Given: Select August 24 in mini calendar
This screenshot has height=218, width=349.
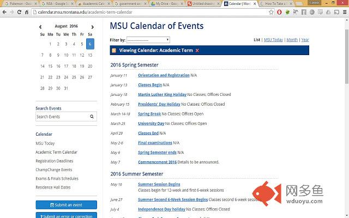Looking at the screenshot, I should click(66, 77).
